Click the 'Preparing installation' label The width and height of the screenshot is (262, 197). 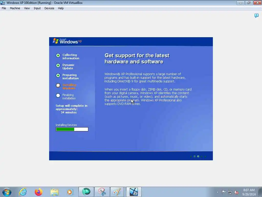click(70, 76)
